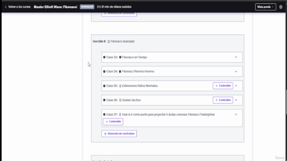Click the document icon before Usar la 4

(120, 114)
